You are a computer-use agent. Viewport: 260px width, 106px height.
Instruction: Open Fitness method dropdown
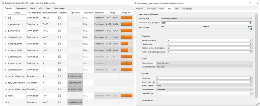[x=204, y=63]
